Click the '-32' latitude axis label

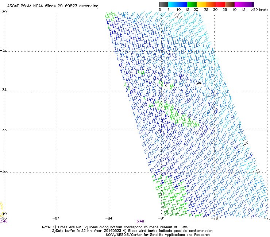3,50
